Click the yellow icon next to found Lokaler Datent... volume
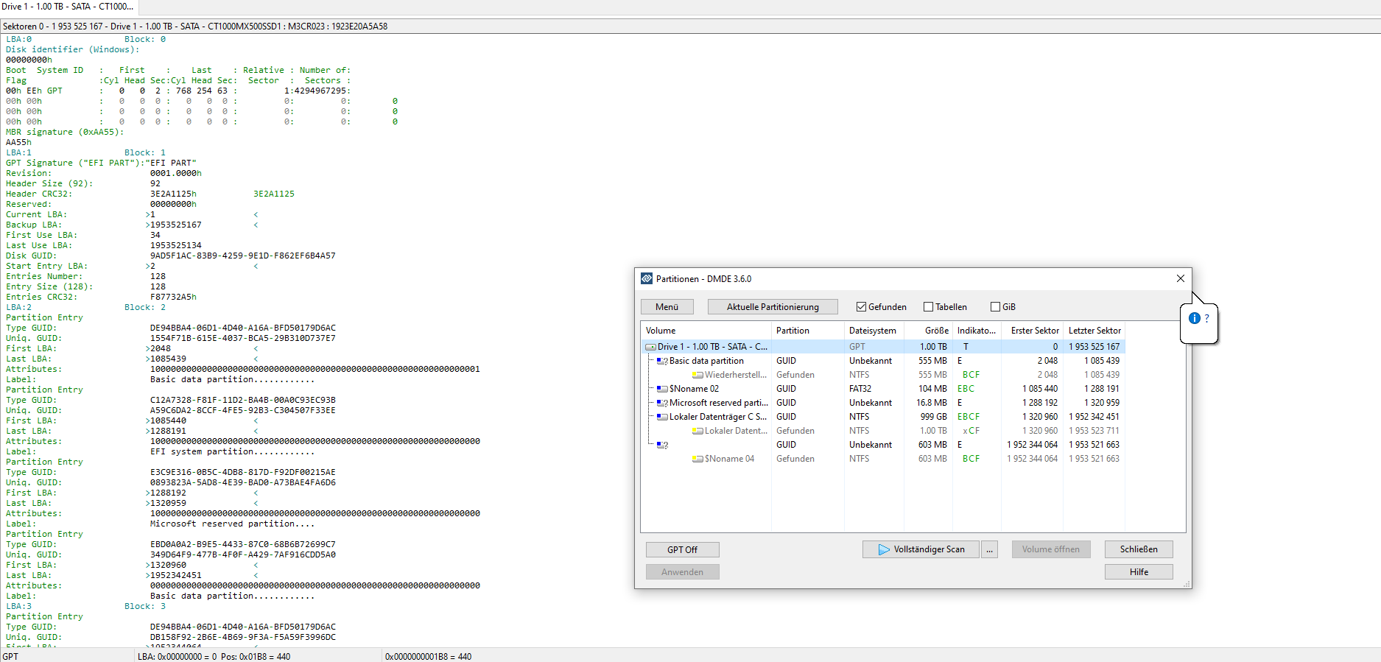 (x=697, y=431)
